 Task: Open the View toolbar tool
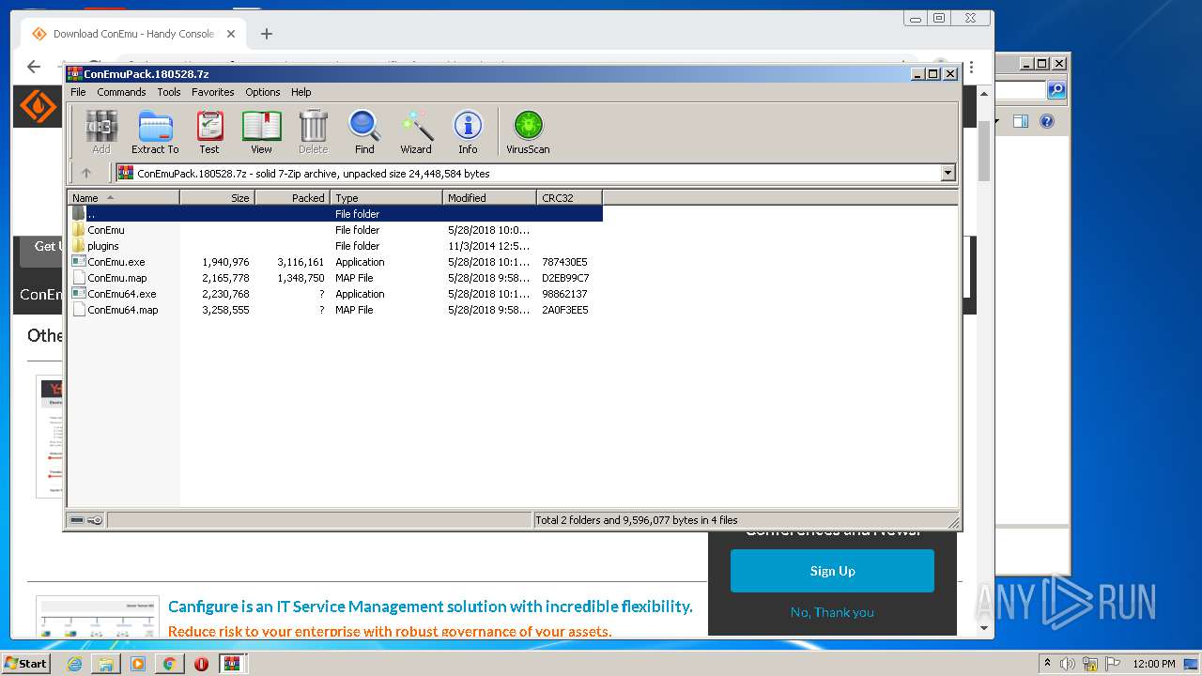261,132
